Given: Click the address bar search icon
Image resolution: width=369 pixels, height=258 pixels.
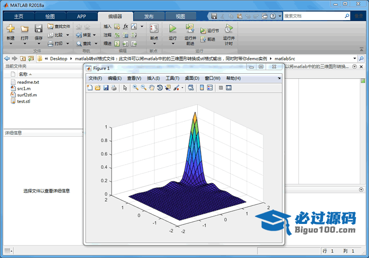Looking at the screenshot, I should click(361, 58).
